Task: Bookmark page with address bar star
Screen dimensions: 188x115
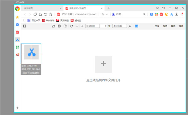Action: tap(103, 14)
